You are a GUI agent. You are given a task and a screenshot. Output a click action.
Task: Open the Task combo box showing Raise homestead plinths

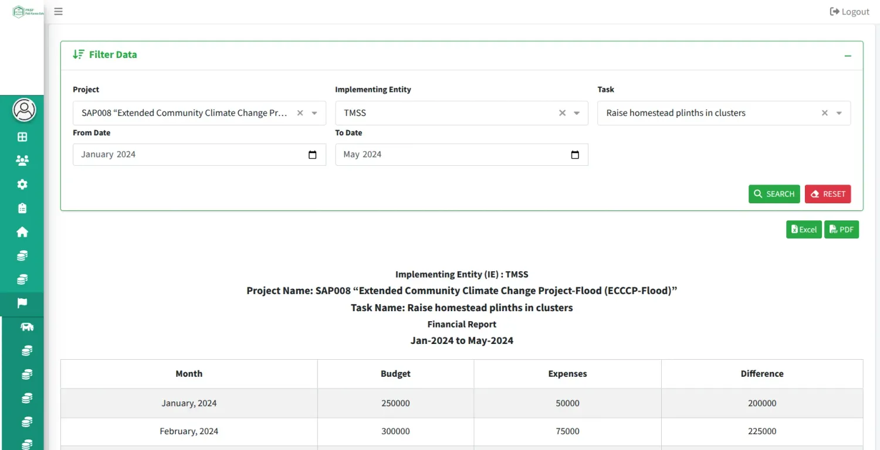point(724,113)
